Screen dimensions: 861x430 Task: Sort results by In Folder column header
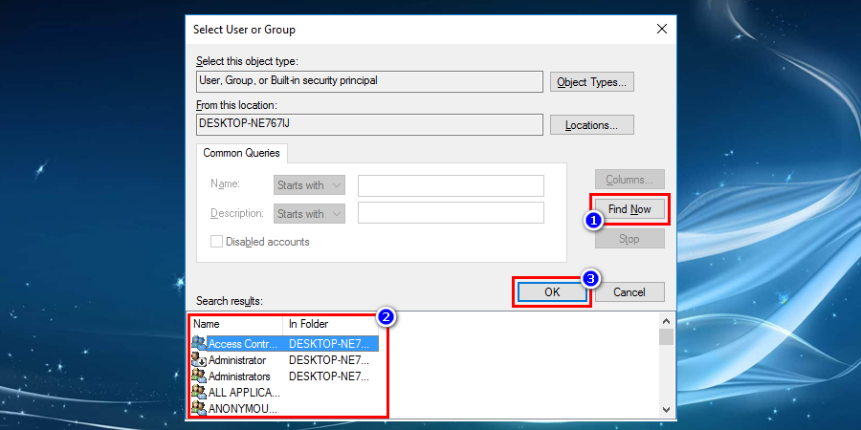click(331, 324)
